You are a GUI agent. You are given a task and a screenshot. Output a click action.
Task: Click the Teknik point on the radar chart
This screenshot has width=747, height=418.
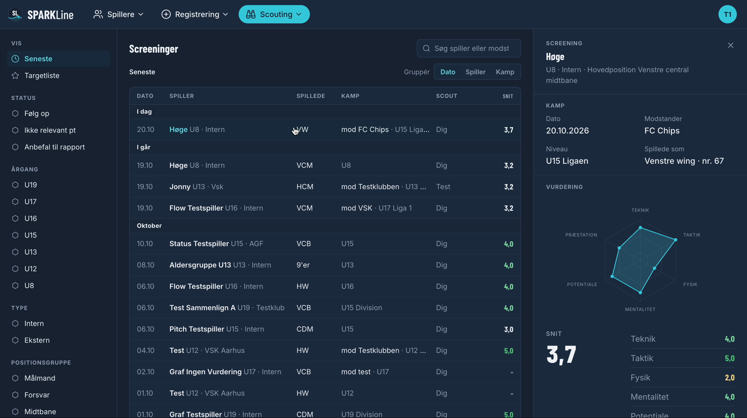tap(641, 228)
